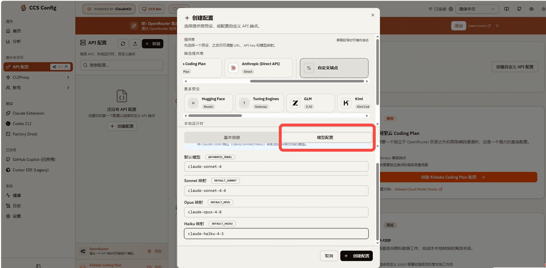Click the log icon next to 日志
This screenshot has width=546, height=268.
8,206
